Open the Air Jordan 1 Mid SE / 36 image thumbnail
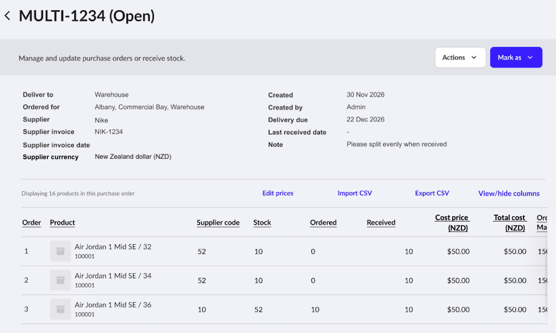 click(60, 309)
